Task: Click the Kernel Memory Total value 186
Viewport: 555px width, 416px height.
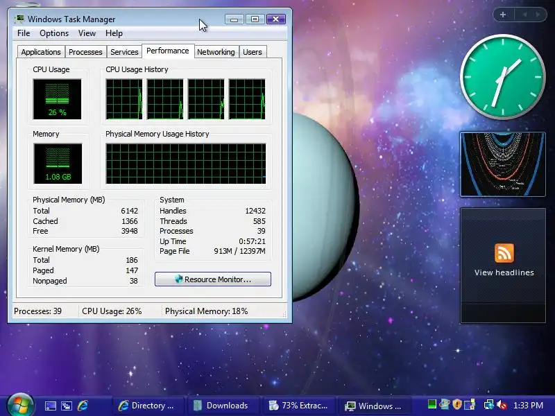Action: click(132, 260)
